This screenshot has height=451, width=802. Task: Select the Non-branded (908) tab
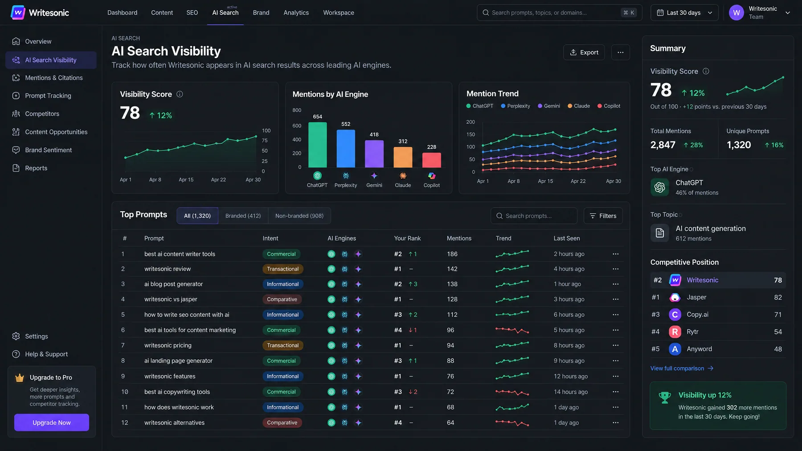click(299, 216)
